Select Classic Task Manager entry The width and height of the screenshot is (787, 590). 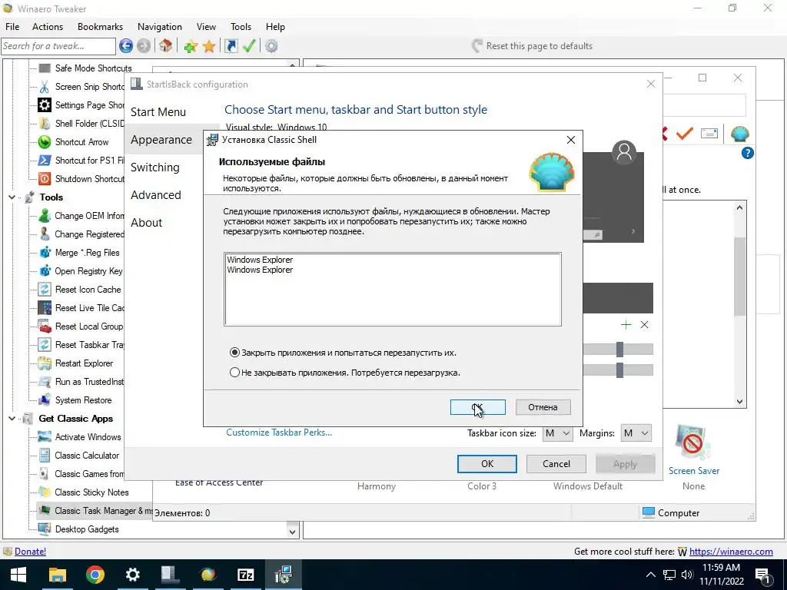[x=104, y=511]
